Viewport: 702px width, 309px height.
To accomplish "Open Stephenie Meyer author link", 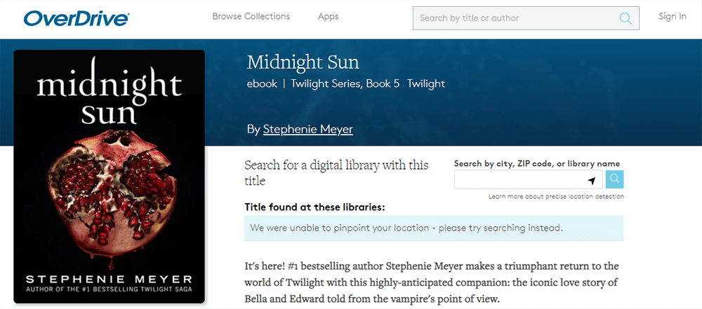I will pos(307,129).
